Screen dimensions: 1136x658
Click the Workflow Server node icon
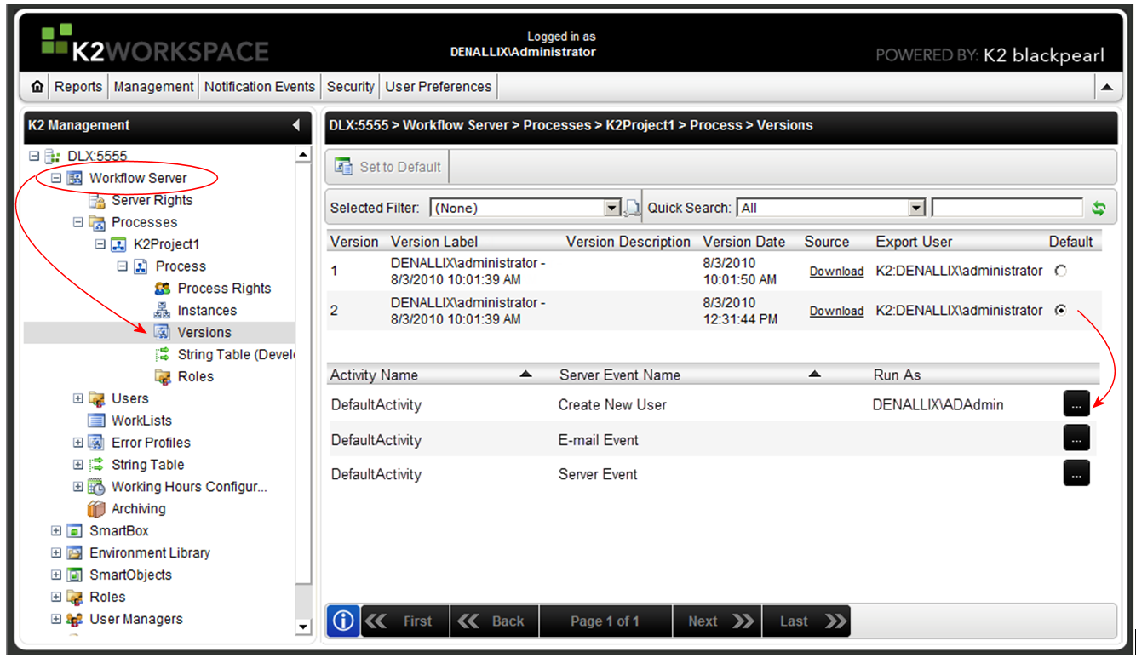[x=75, y=179]
